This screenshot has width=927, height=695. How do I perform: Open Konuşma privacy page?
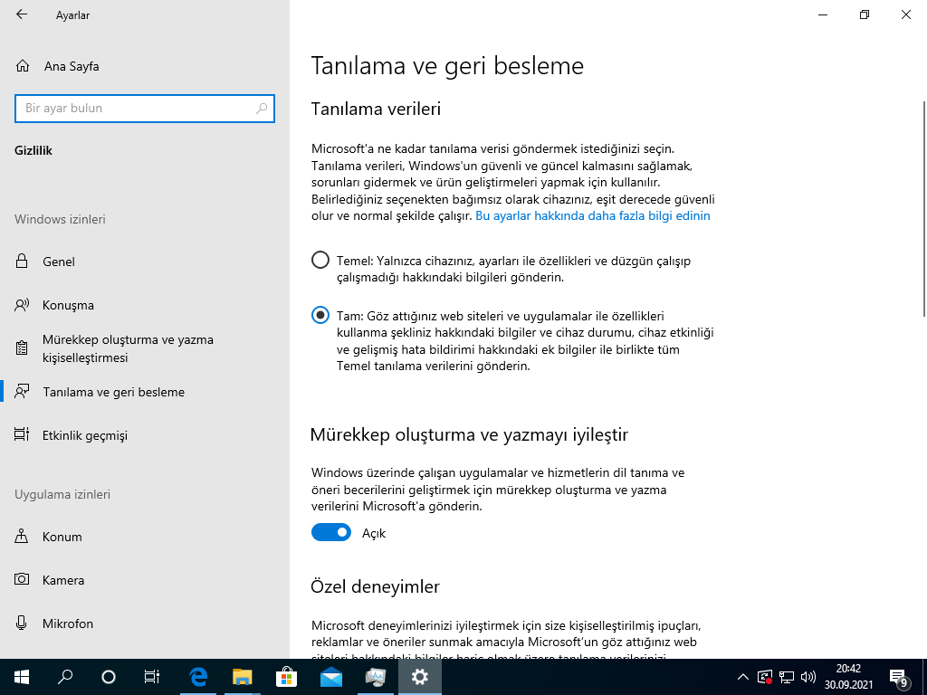(145, 305)
